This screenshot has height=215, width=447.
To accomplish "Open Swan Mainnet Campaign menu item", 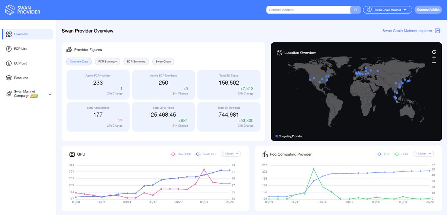I will (x=28, y=94).
